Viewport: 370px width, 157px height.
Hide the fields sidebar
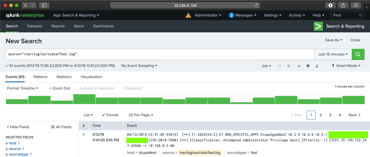point(18,127)
